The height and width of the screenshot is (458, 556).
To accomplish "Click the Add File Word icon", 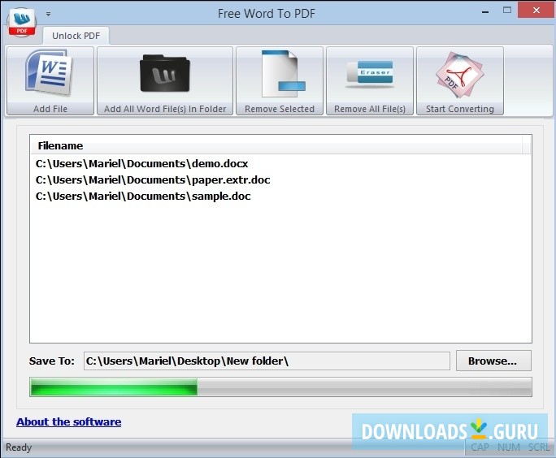I will click(x=50, y=74).
